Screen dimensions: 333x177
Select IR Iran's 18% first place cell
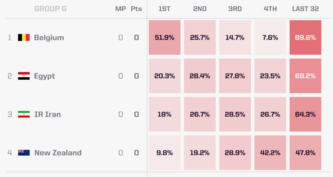164,114
